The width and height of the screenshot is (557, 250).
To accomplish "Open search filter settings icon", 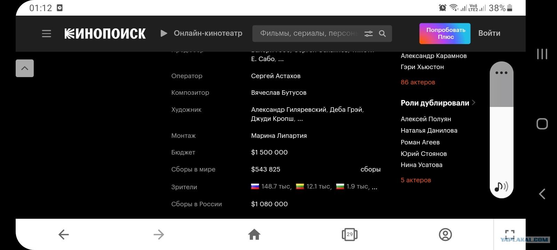I will click(x=368, y=34).
